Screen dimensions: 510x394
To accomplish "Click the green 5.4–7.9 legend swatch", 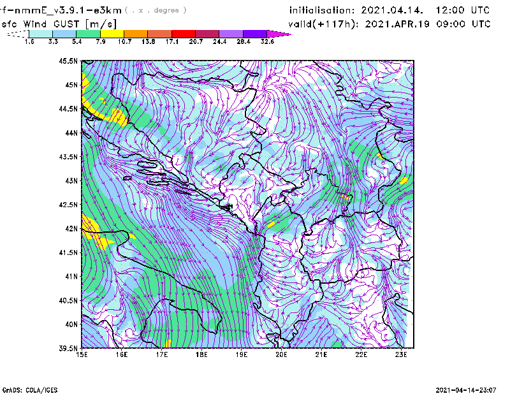I will (88, 34).
